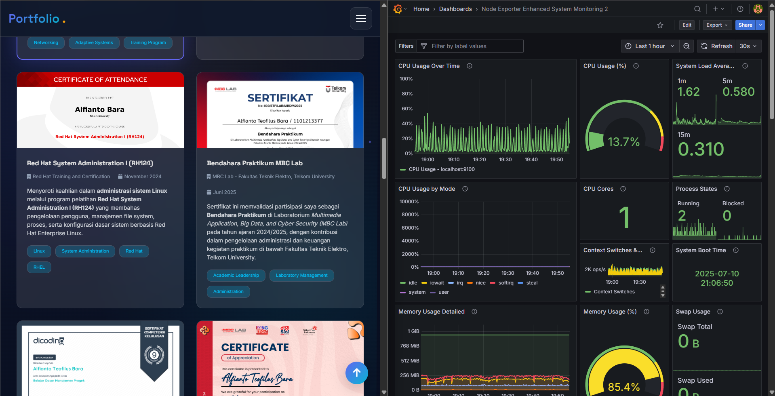Click info icon on Memory Usage Detailed panel
This screenshot has height=396, width=775.
point(474,312)
